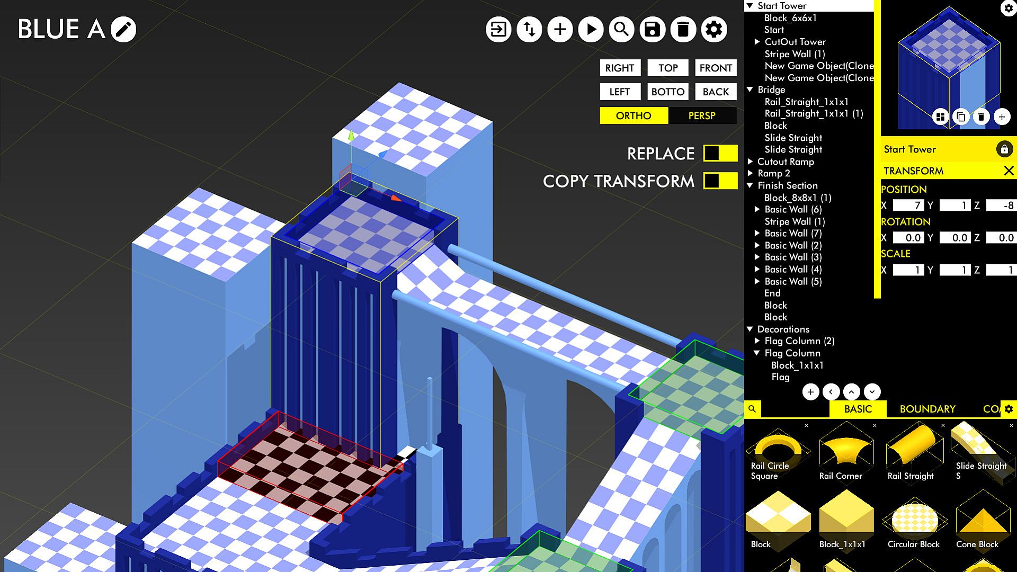Click the TOP view button
This screenshot has height=572, width=1017.
tap(668, 68)
